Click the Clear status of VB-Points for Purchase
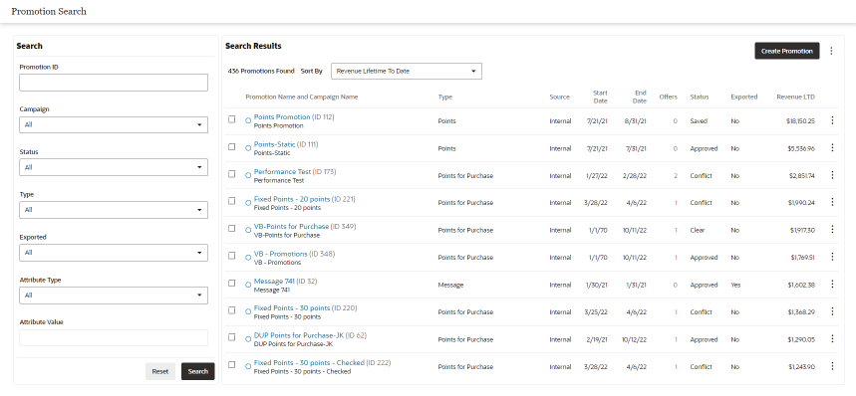Viewport: 856px width, 396px height. pyautogui.click(x=698, y=230)
